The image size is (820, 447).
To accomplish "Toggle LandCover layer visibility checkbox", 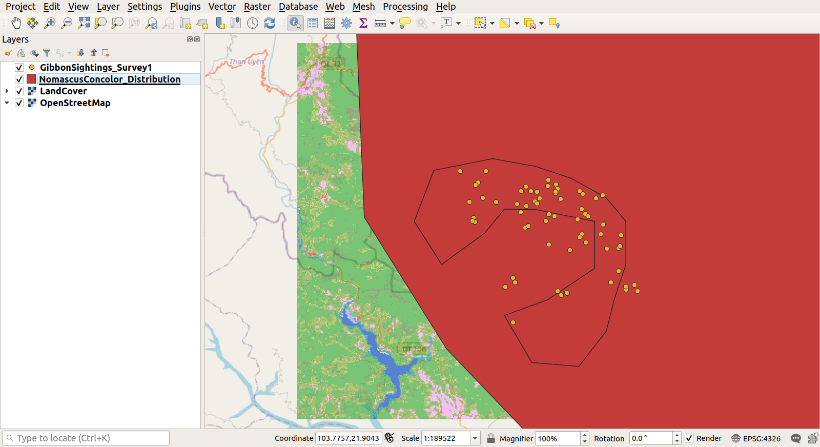I will point(19,91).
